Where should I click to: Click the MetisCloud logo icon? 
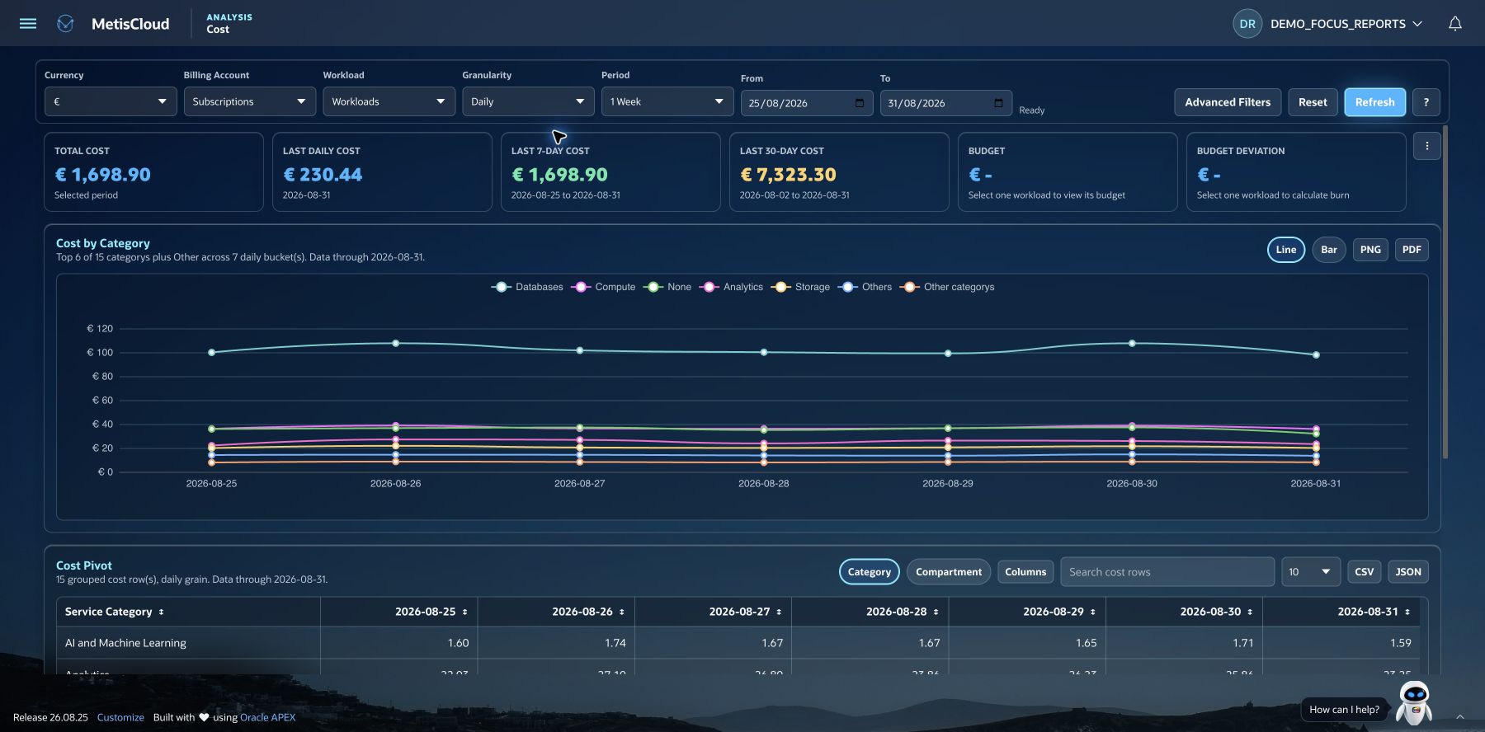click(x=65, y=23)
